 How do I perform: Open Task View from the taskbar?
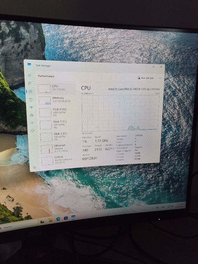click(x=42, y=222)
